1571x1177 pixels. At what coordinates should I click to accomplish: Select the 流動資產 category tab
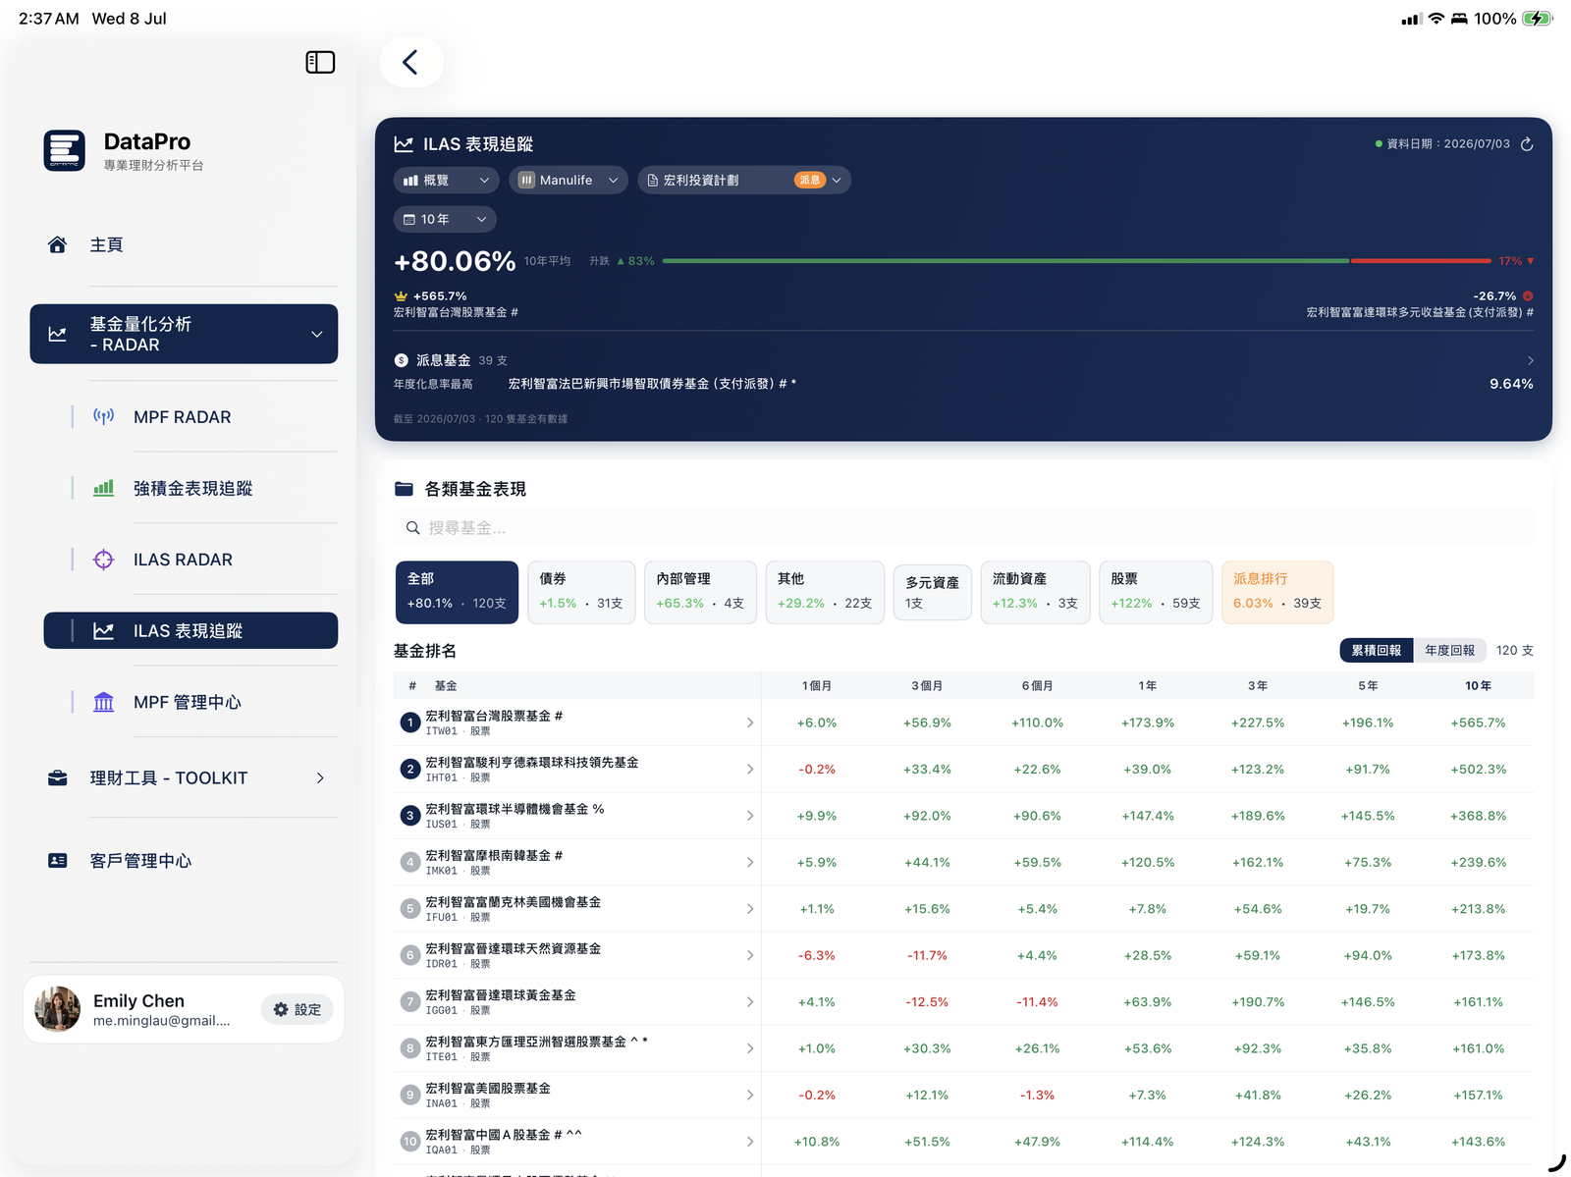pos(1035,592)
